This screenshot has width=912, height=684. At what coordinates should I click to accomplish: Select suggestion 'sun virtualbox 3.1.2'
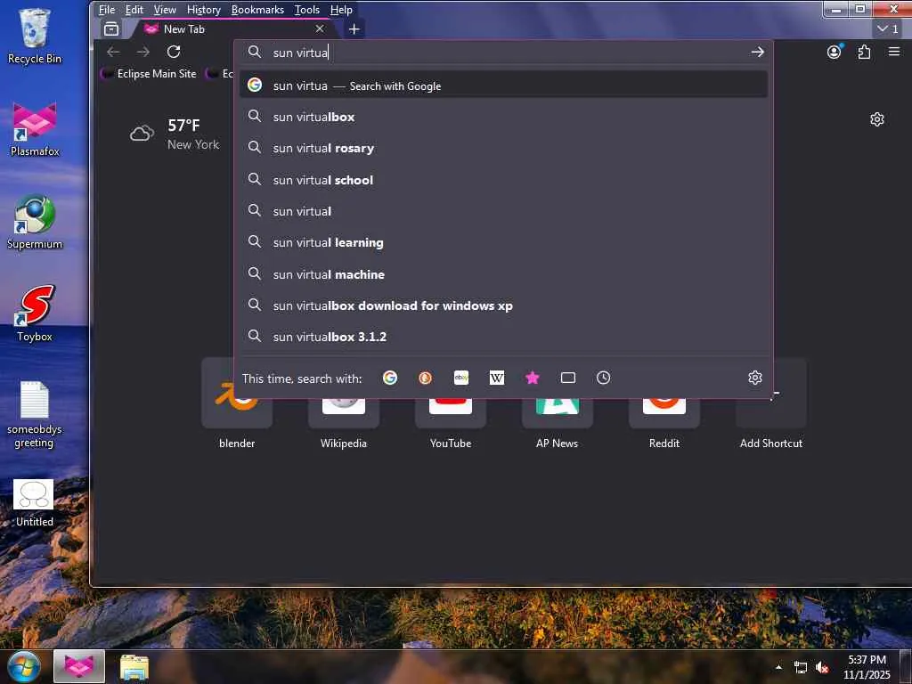pos(503,337)
